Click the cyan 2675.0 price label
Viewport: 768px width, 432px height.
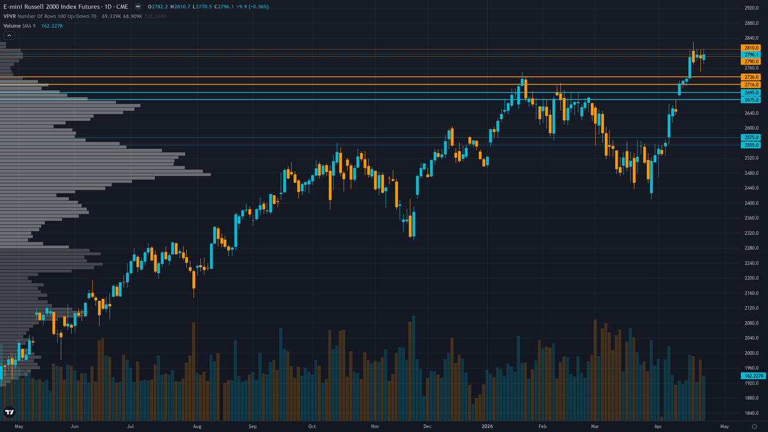pyautogui.click(x=751, y=100)
